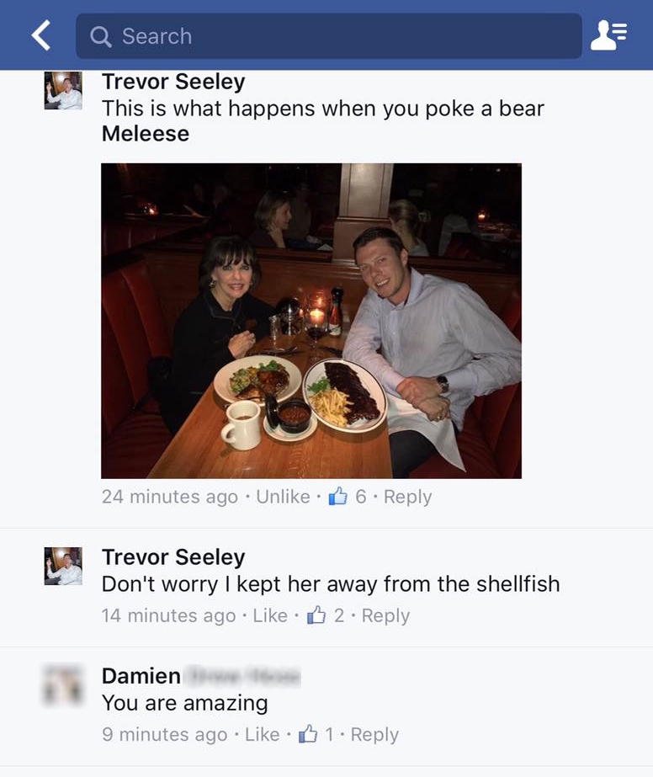
Task: Click thumbs-up icon showing 6 likes
Action: (338, 496)
